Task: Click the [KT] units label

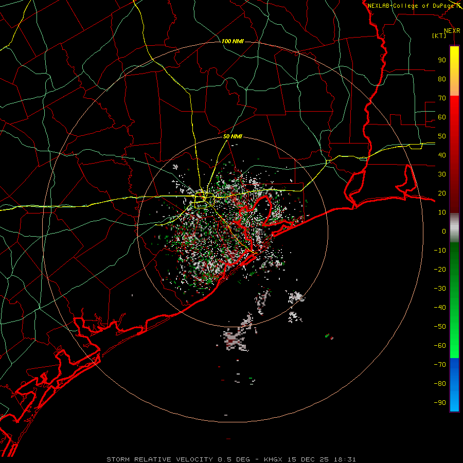Action: tap(439, 35)
